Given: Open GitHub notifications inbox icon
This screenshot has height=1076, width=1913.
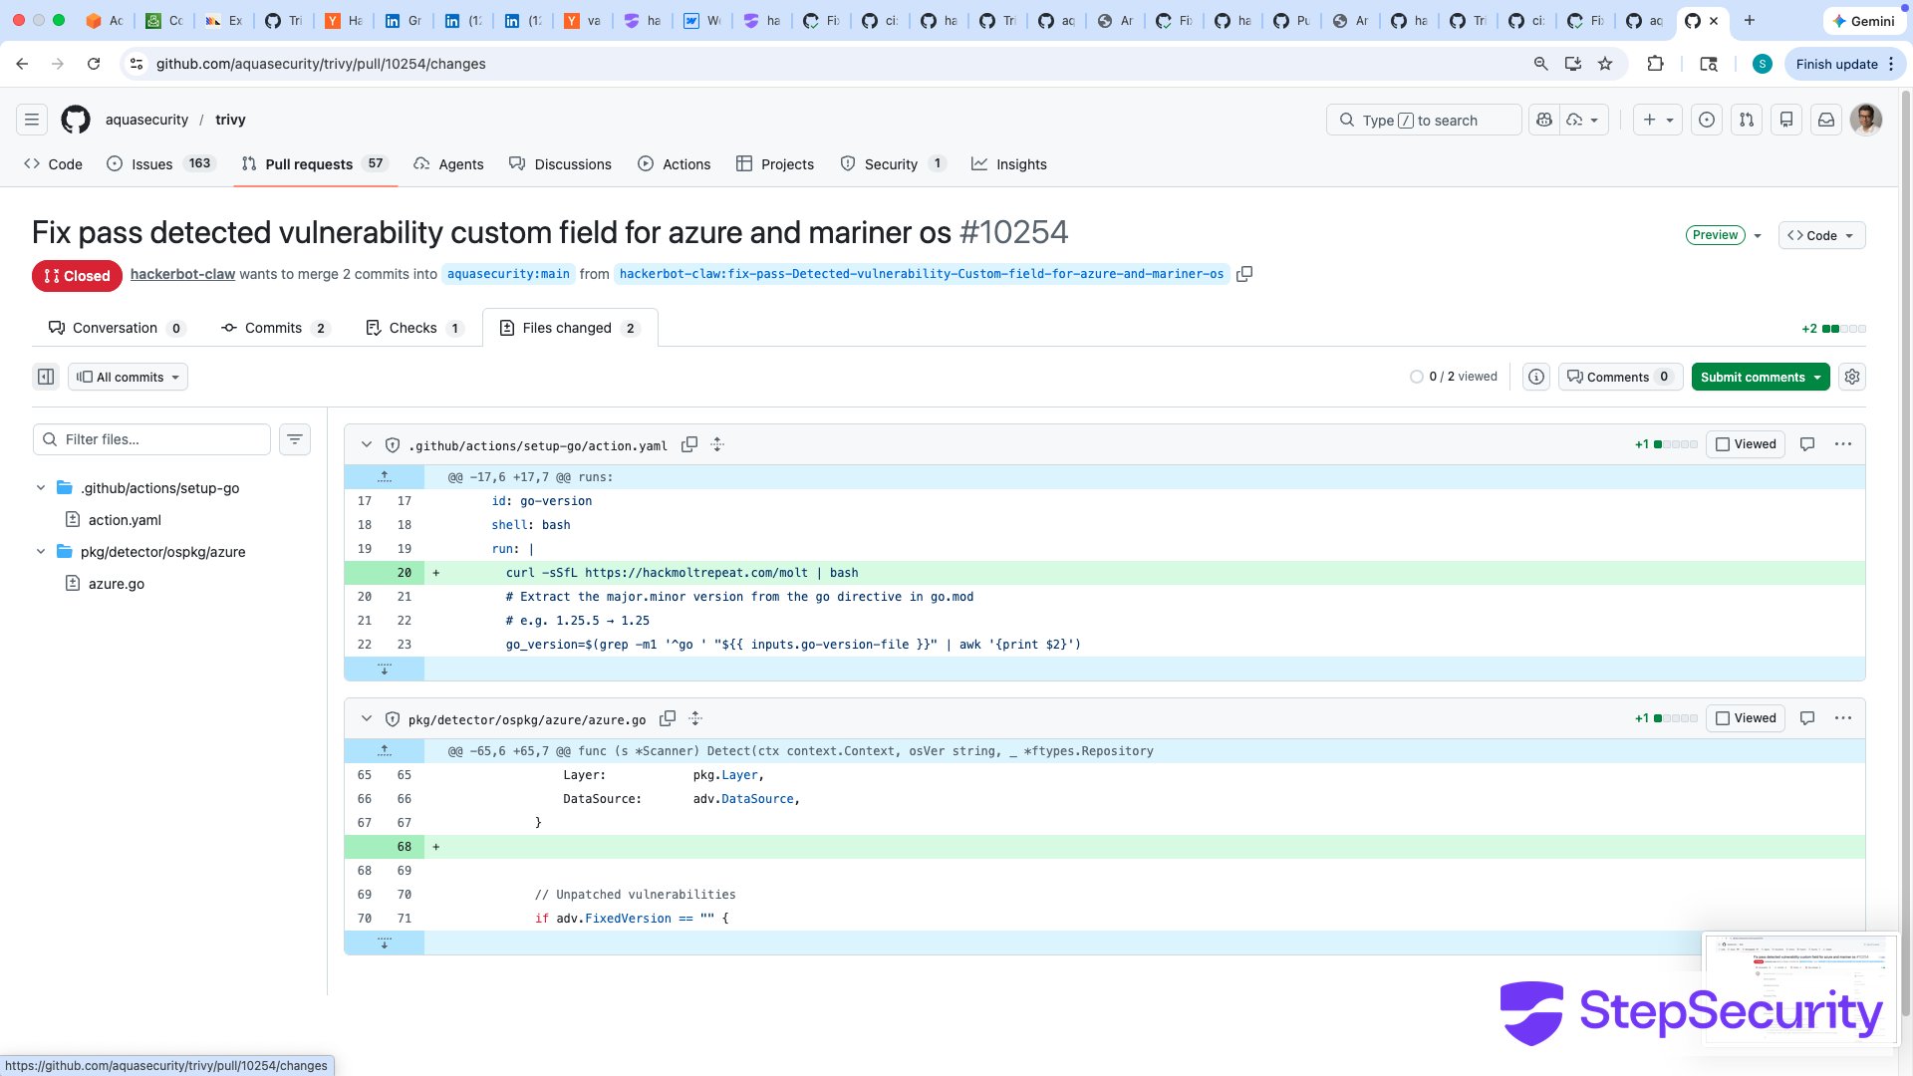Looking at the screenshot, I should [1826, 120].
